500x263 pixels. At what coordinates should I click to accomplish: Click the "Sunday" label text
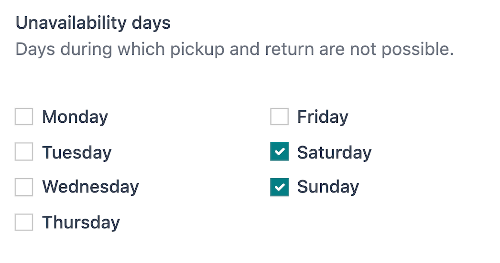[328, 187]
